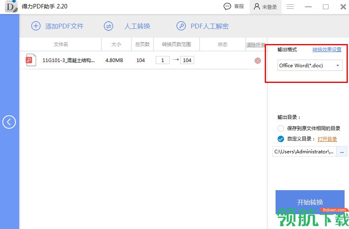
Task: Click the red PDF icon of 11G101-3 file
Action: coord(31,60)
